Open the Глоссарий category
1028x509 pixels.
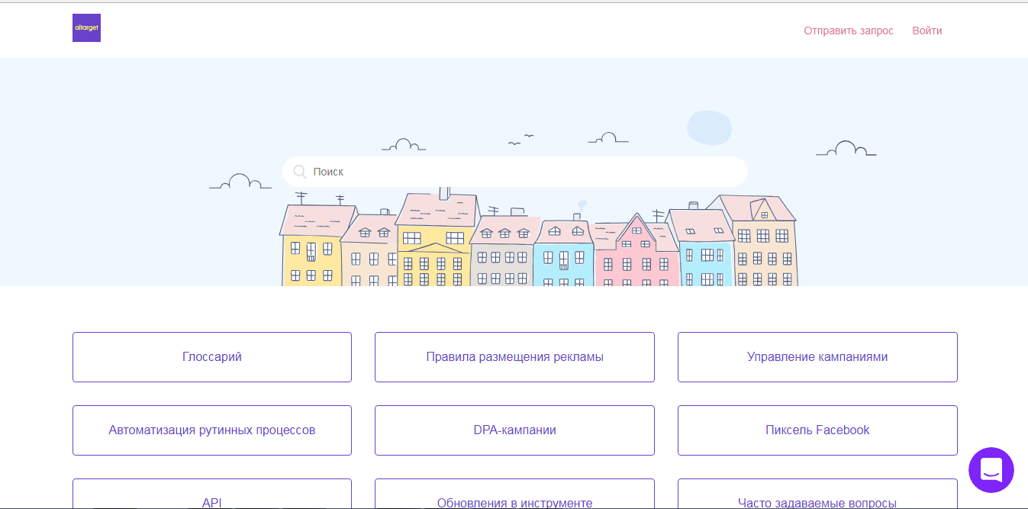pyautogui.click(x=212, y=357)
